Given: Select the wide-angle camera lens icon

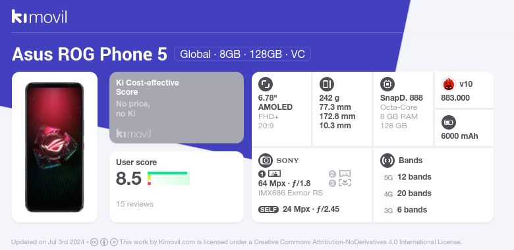Looking at the screenshot, I should [x=345, y=174].
